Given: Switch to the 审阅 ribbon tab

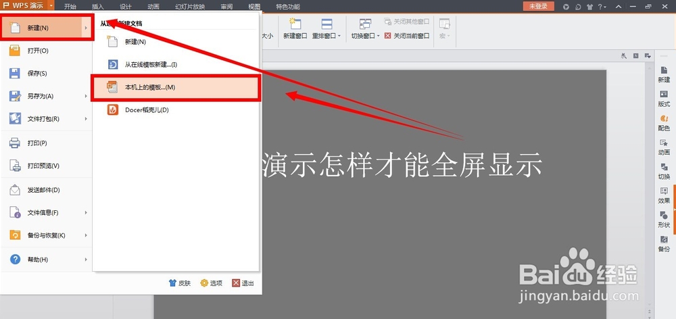Looking at the screenshot, I should click(226, 7).
